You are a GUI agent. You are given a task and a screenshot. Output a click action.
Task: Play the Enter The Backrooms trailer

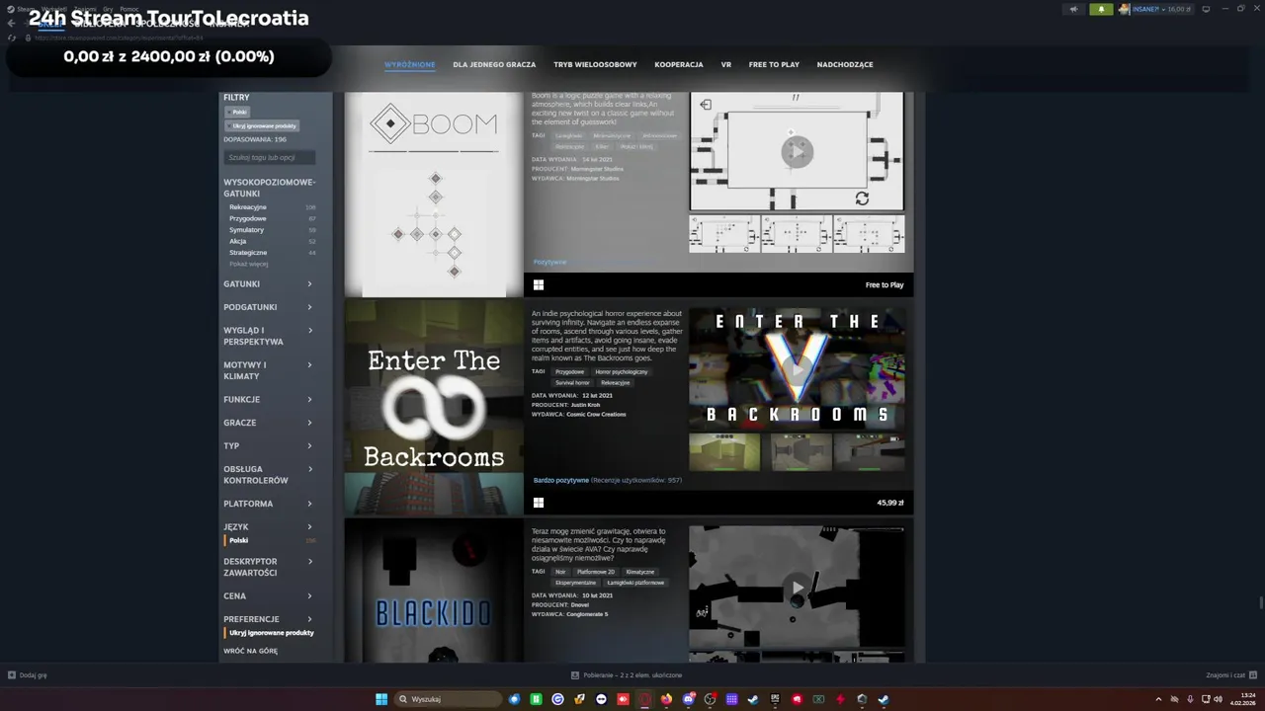tap(797, 370)
